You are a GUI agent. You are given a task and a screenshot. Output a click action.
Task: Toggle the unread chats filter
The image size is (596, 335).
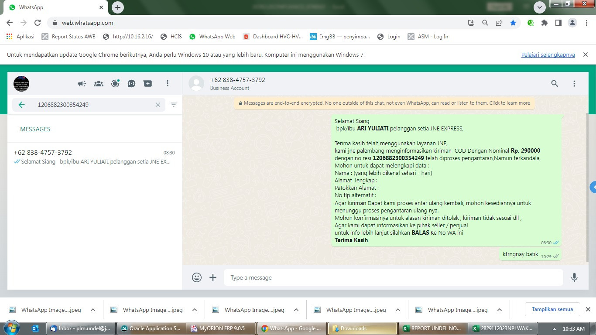tap(174, 105)
